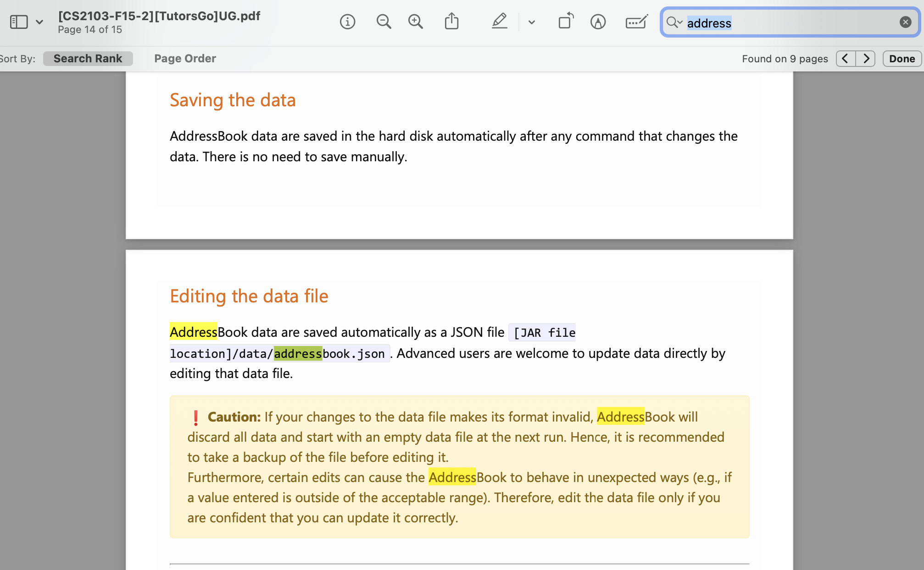Sort results by Search Rank
This screenshot has width=924, height=570.
[x=88, y=59]
